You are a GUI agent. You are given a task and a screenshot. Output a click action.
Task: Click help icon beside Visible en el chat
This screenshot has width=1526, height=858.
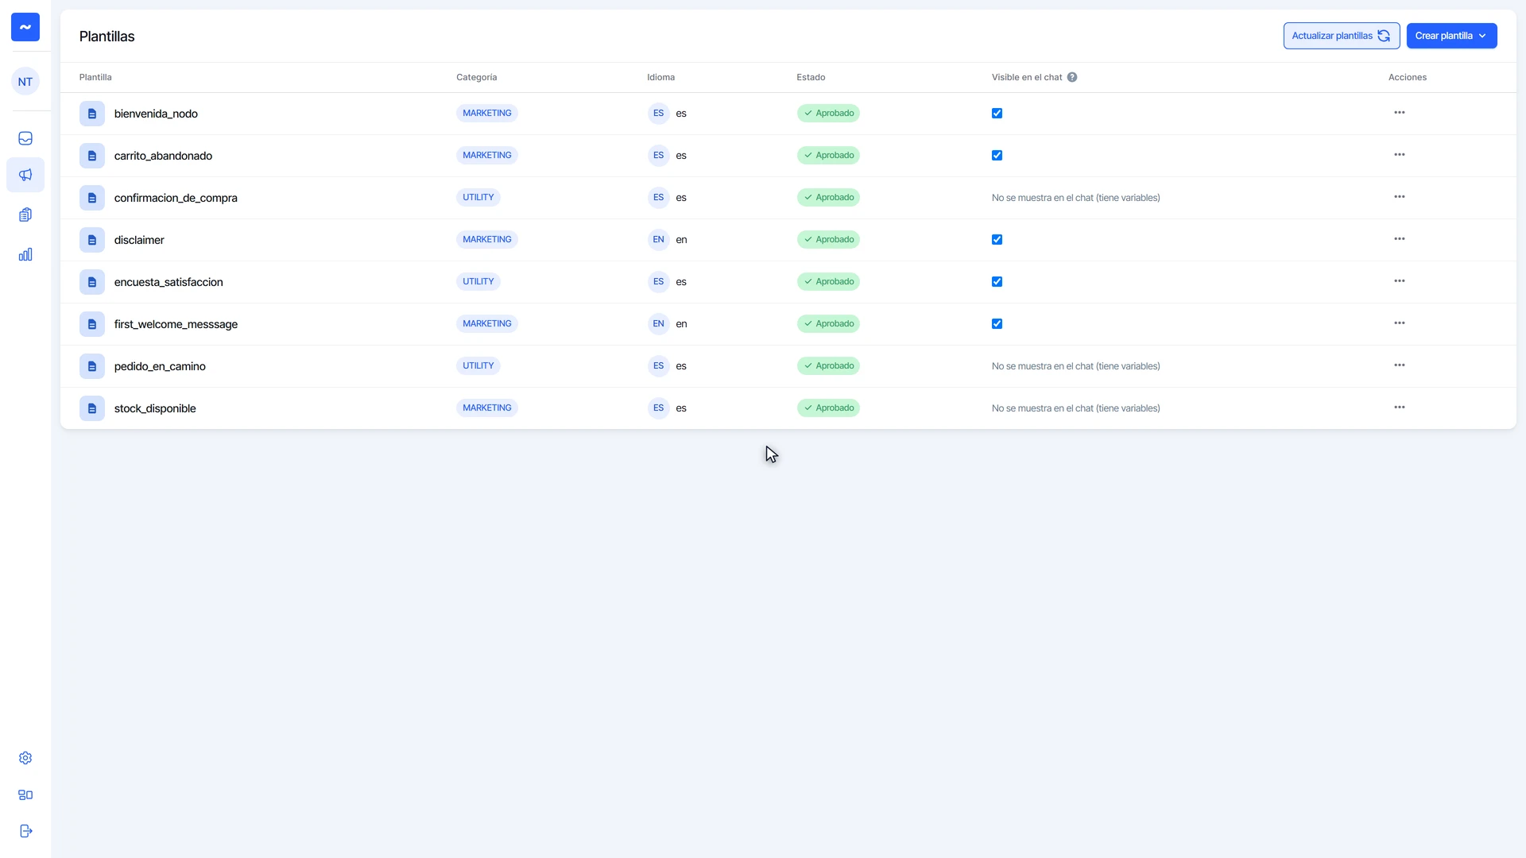1072,77
